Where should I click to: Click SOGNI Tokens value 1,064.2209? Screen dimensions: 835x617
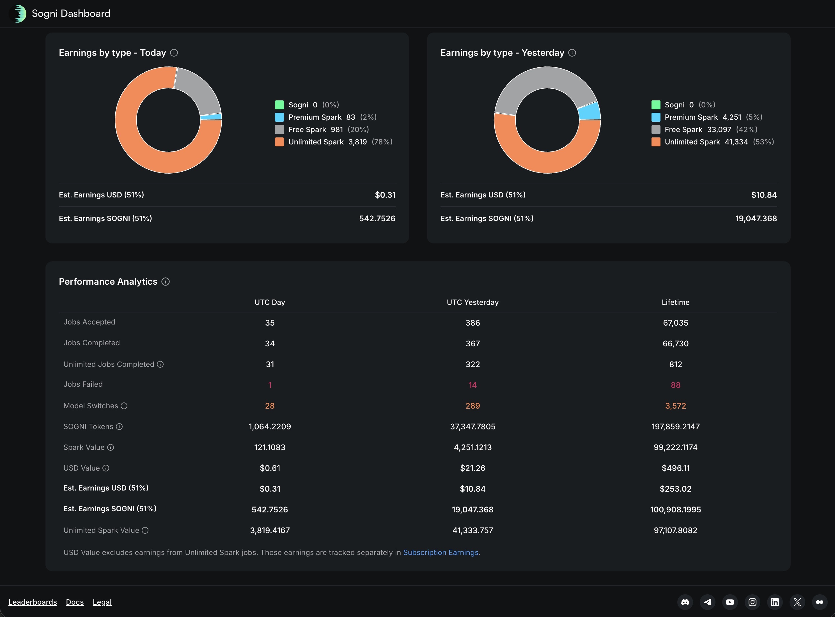pos(270,427)
